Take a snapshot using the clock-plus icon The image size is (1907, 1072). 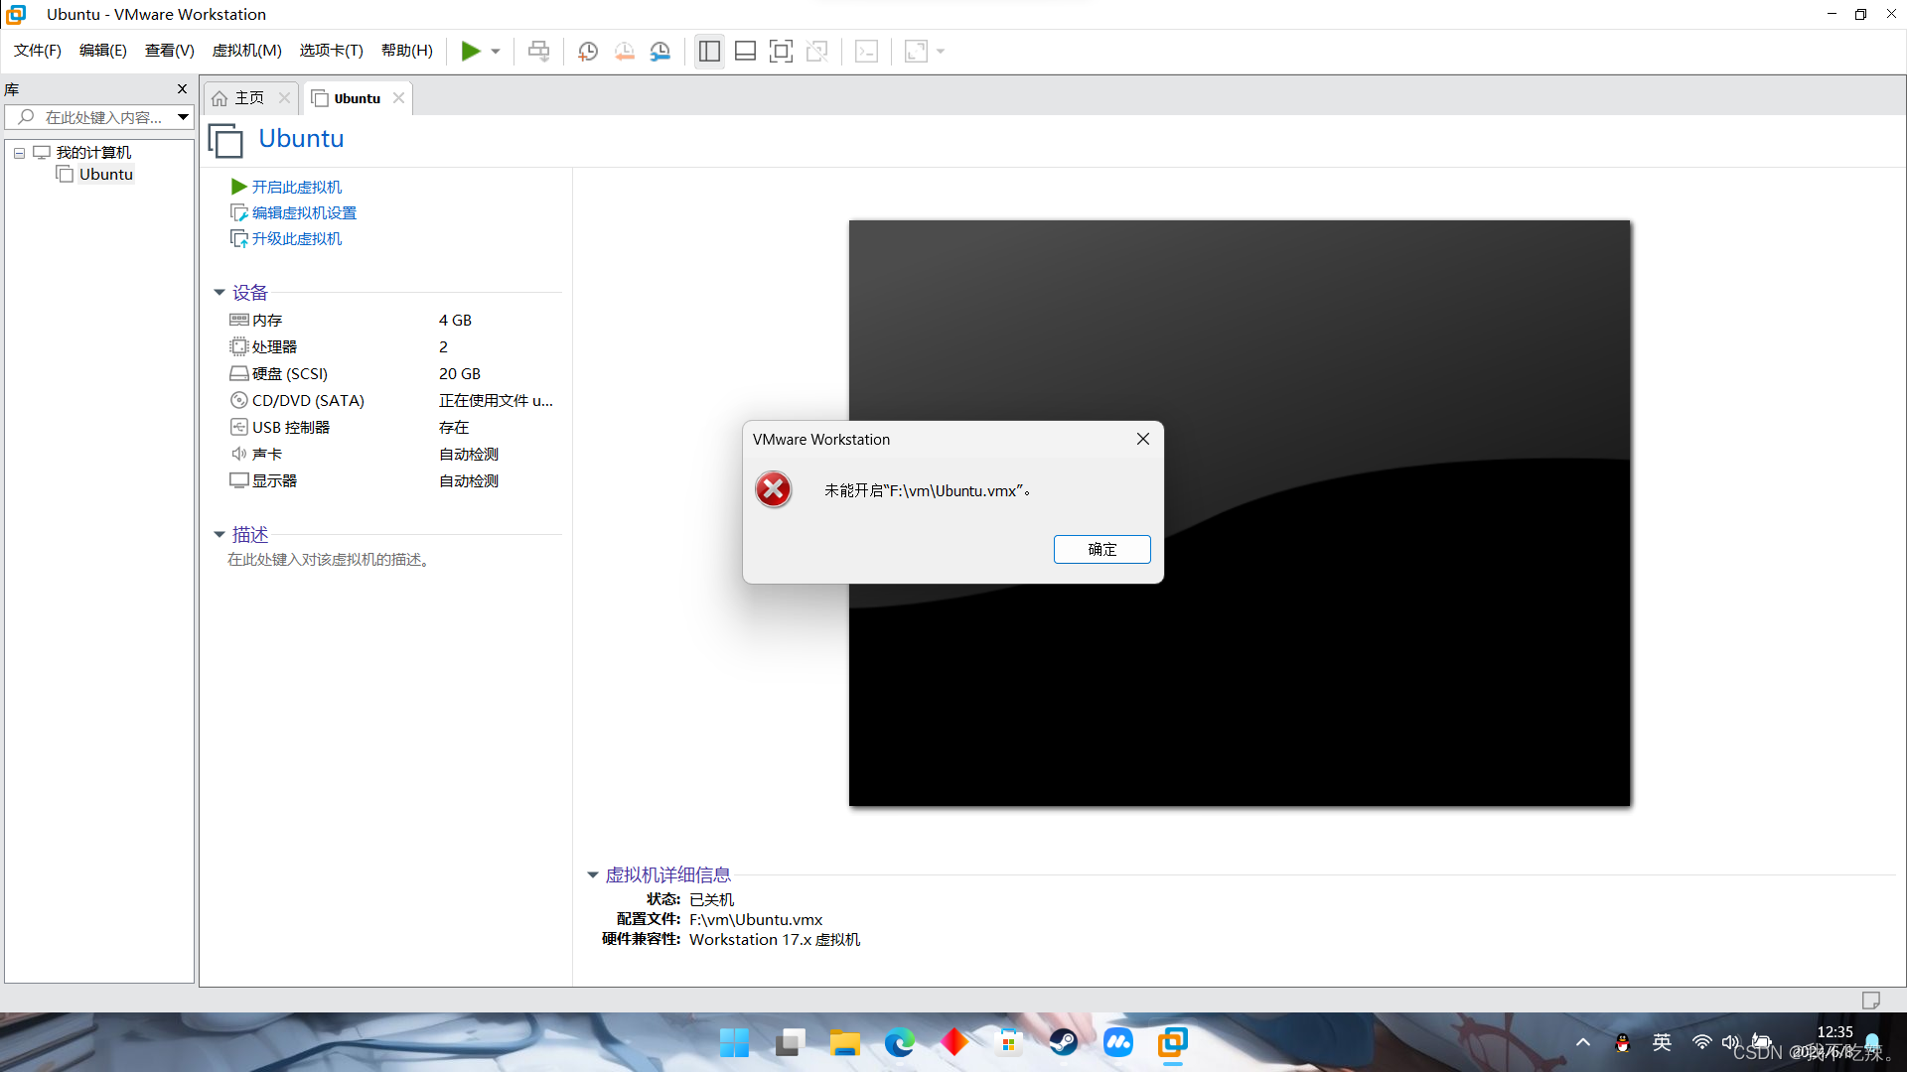point(588,51)
